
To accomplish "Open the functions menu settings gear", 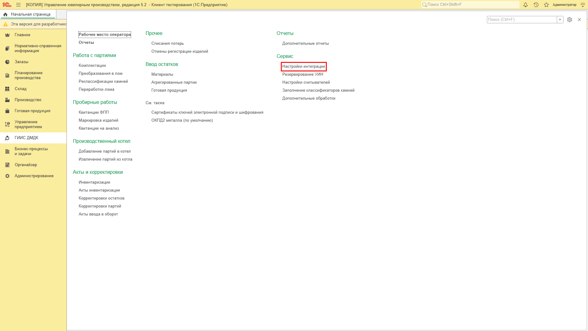I will click(x=570, y=20).
